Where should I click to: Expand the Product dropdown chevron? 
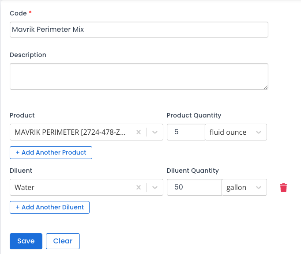coord(155,132)
